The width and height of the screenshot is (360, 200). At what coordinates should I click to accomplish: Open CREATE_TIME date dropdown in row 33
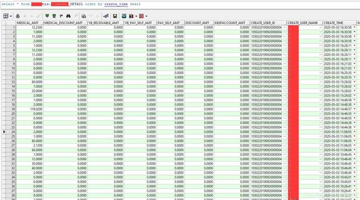[354, 173]
